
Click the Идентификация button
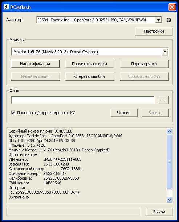[35, 64]
